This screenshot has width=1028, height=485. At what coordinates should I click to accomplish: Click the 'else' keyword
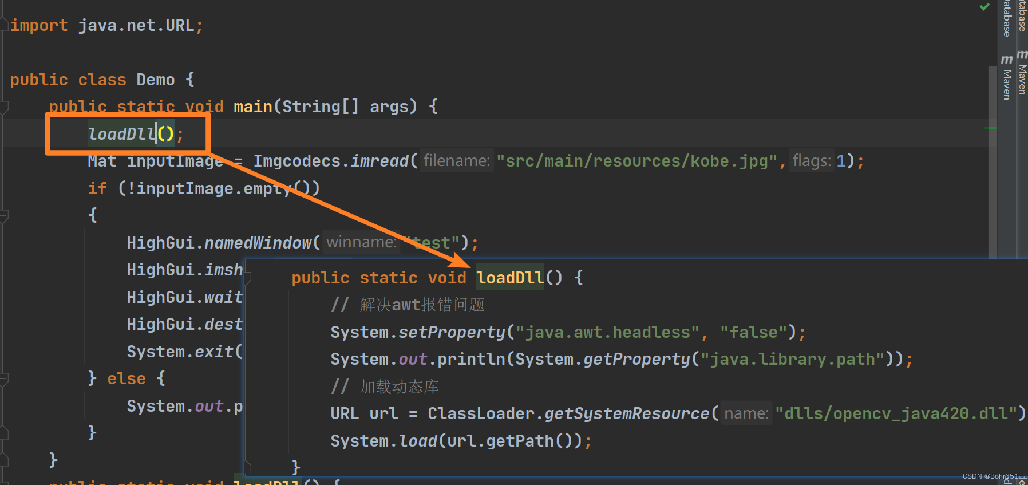click(126, 378)
